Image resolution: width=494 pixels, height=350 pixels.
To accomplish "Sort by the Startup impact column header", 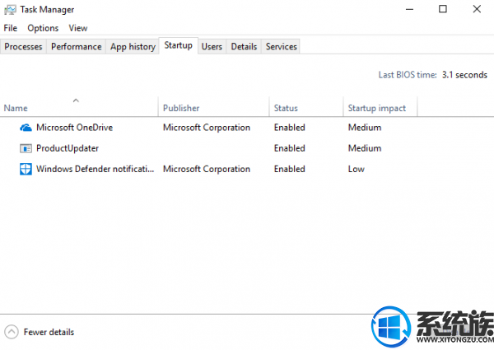I will [380, 107].
